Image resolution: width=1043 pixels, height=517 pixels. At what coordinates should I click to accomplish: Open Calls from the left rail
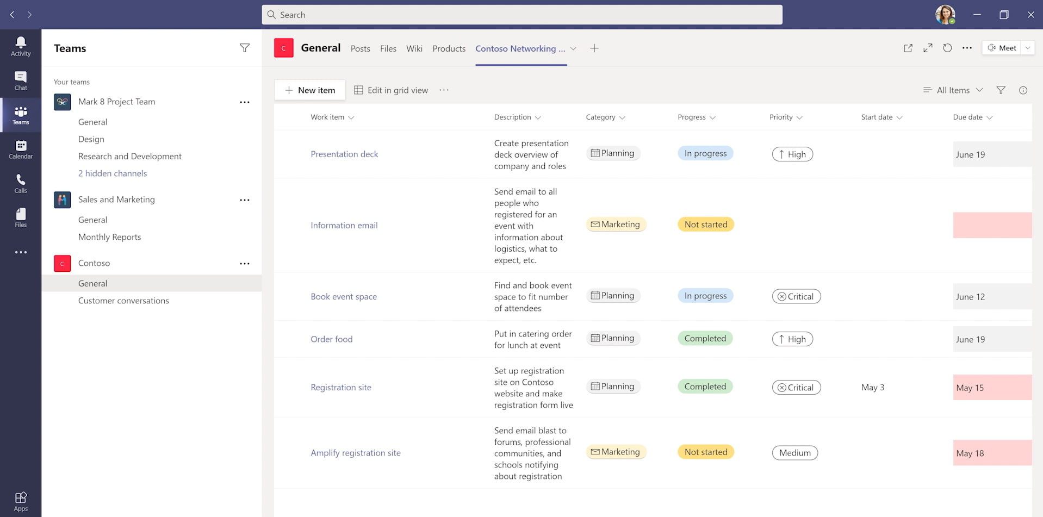21,183
